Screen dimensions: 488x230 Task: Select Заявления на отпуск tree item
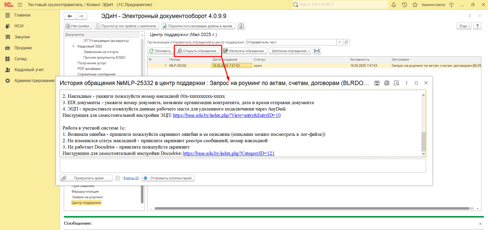click(101, 52)
